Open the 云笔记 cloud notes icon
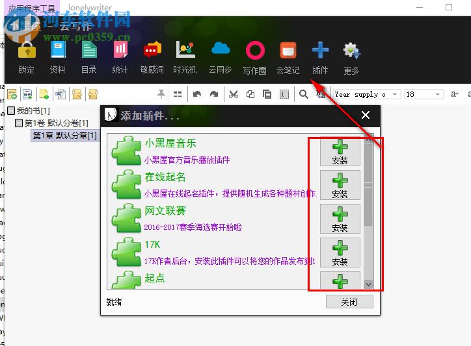 point(288,50)
